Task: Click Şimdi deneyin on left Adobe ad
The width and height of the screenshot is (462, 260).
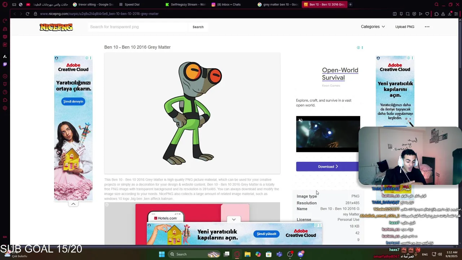Action: 73,101
